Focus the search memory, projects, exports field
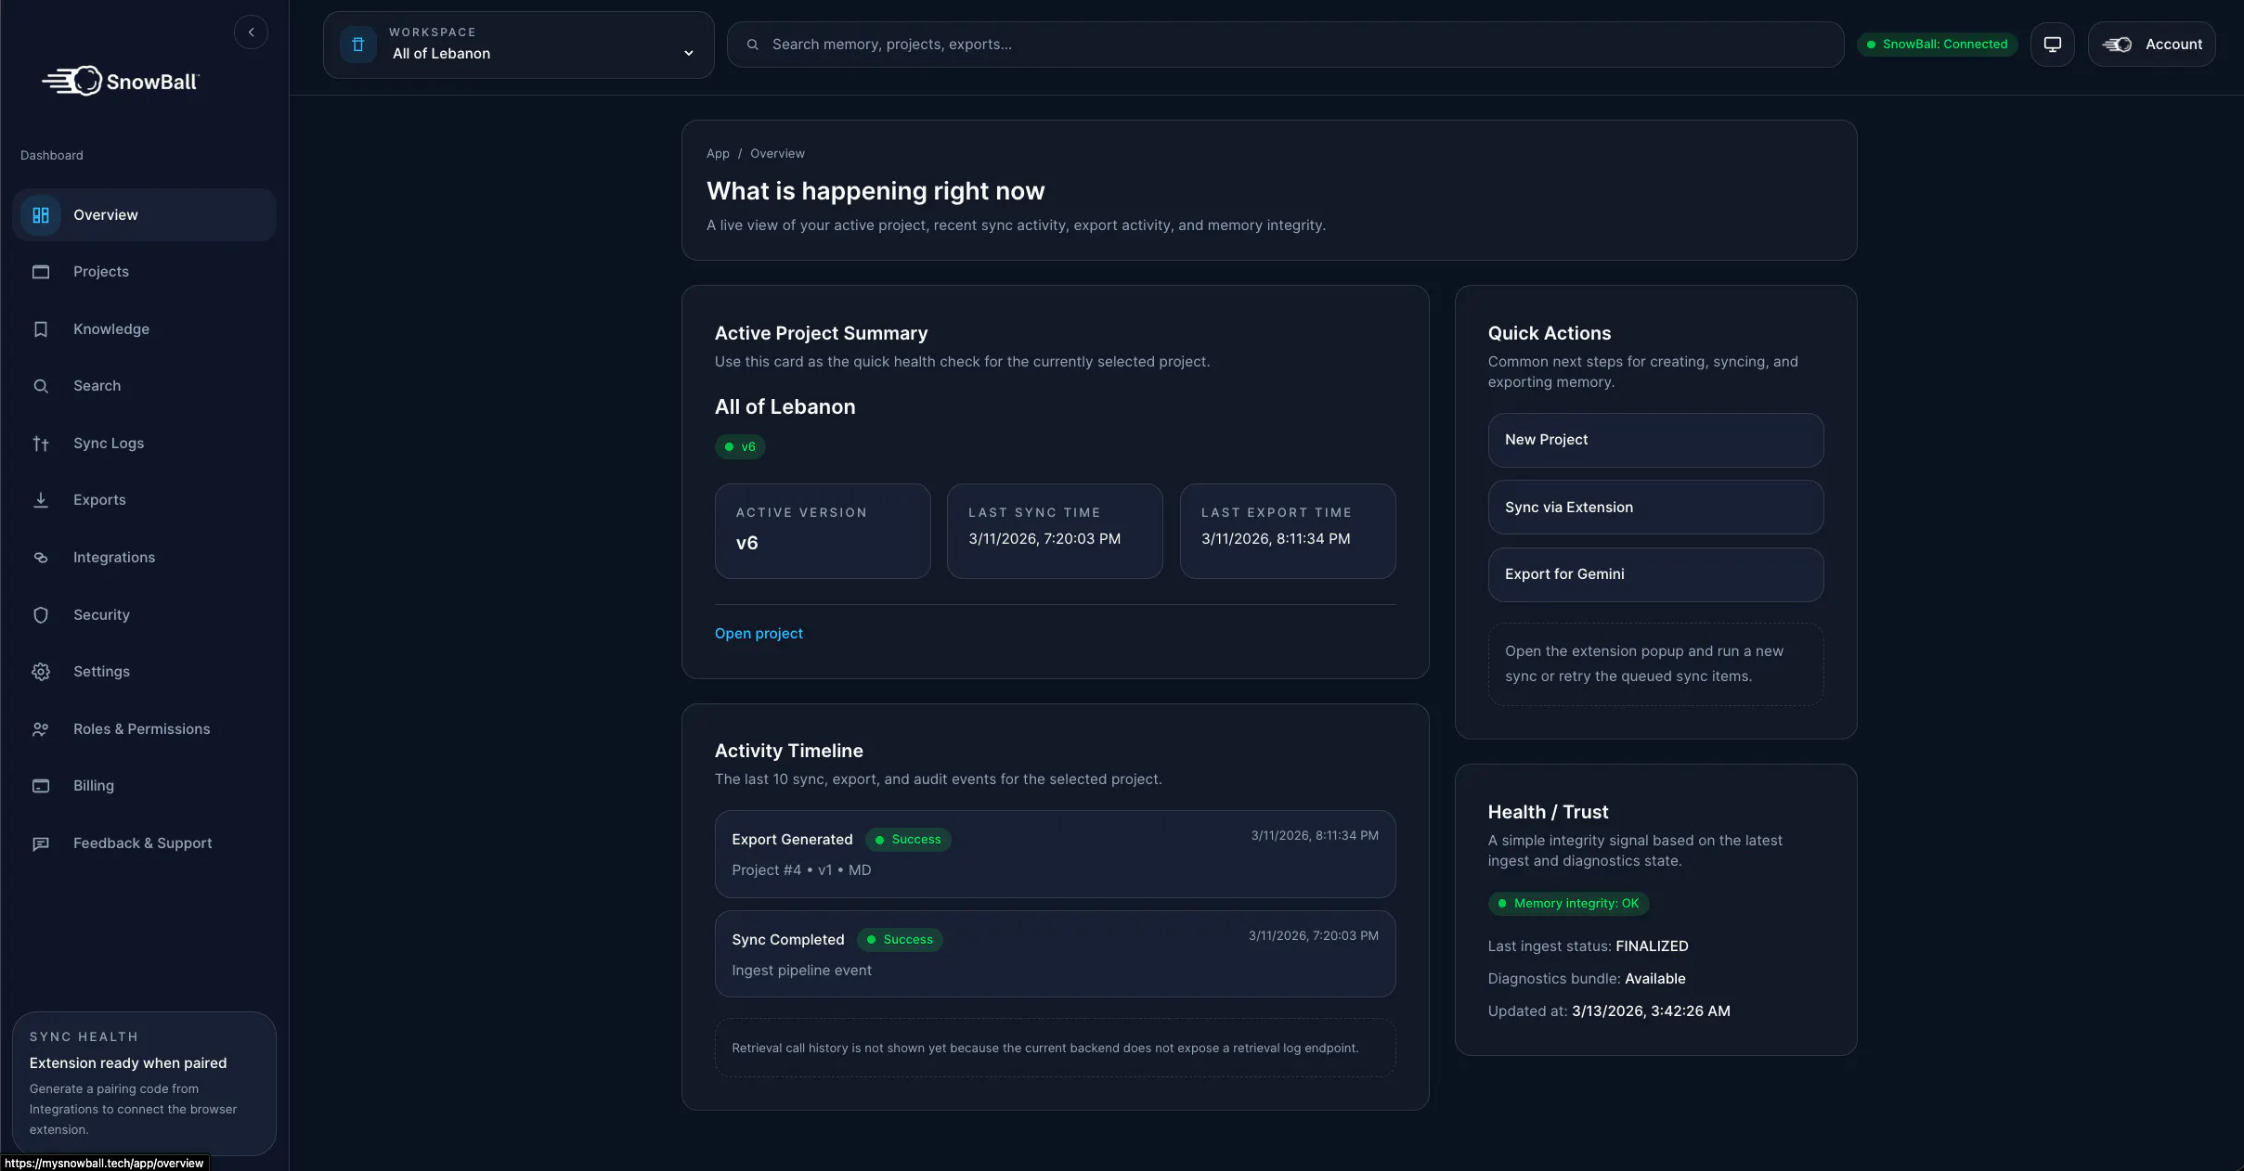 [x=1285, y=45]
